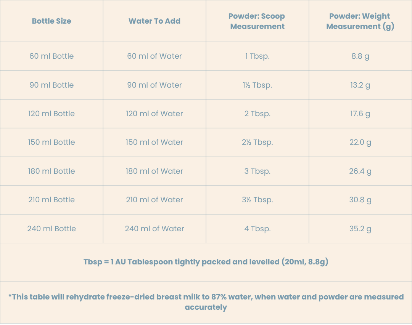Screen dimensions: 412x325
Task: Click the Bottle Size column header
Action: 51,21
